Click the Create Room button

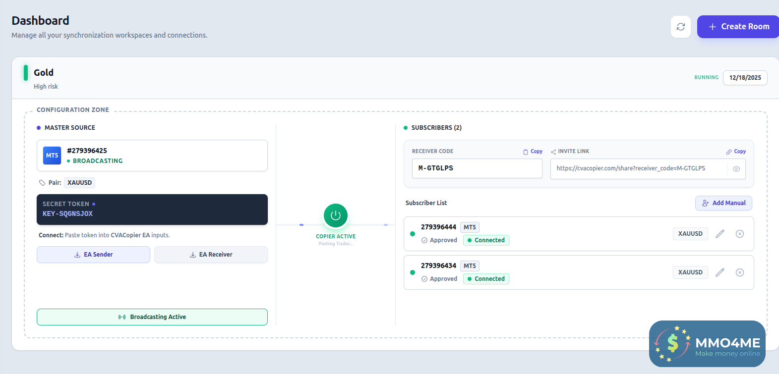(738, 27)
